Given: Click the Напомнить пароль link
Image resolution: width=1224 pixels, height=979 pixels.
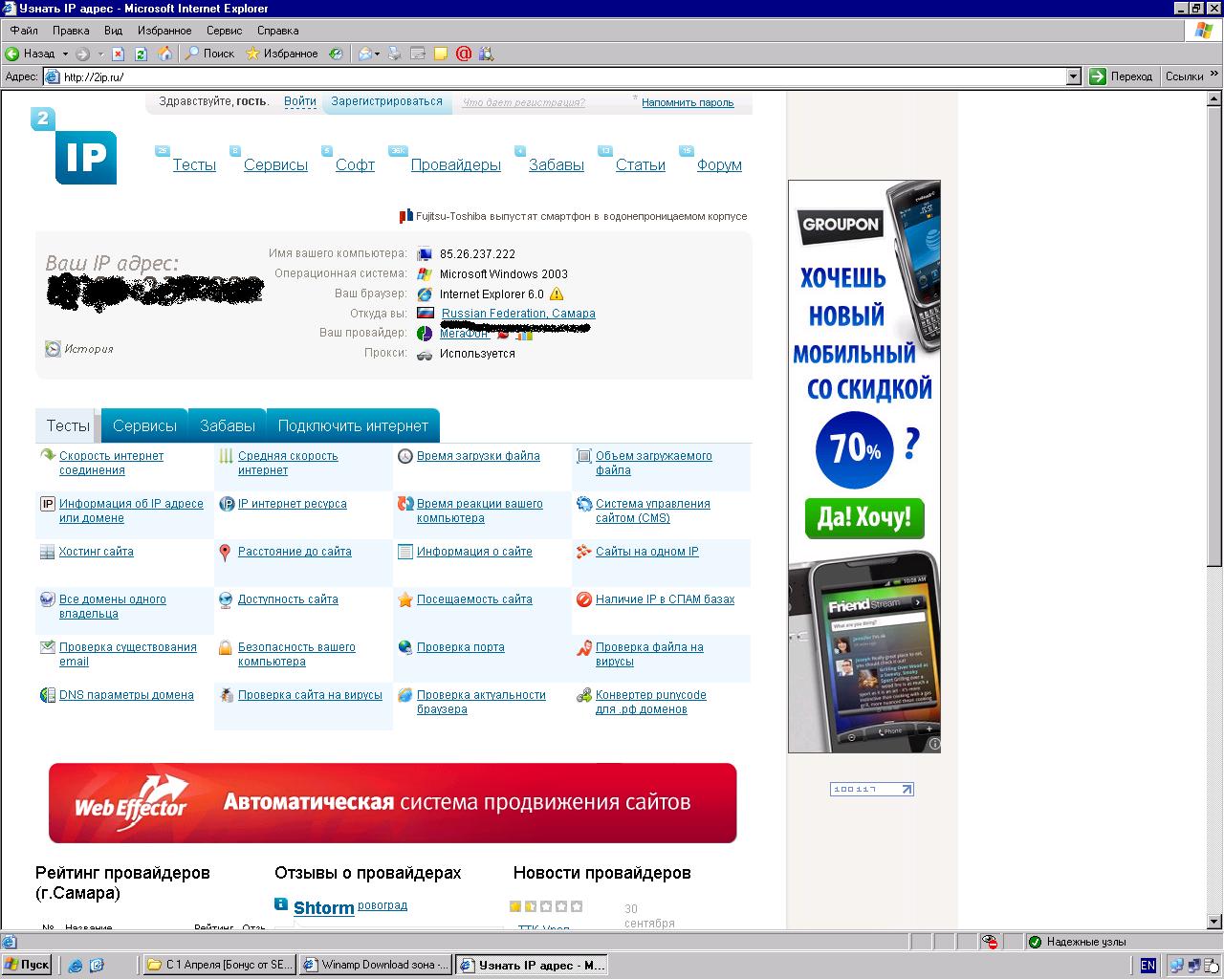Looking at the screenshot, I should [x=688, y=102].
